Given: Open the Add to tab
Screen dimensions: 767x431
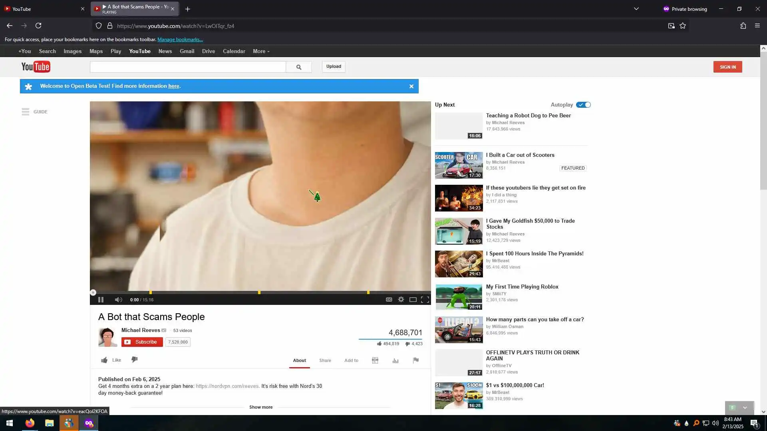Looking at the screenshot, I should click(x=351, y=360).
